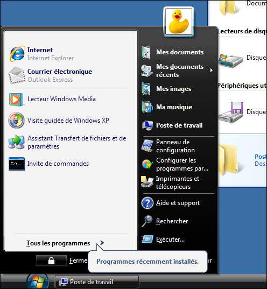The height and width of the screenshot is (289, 267).
Task: Open Ma musique menu entry
Action: pyautogui.click(x=178, y=107)
